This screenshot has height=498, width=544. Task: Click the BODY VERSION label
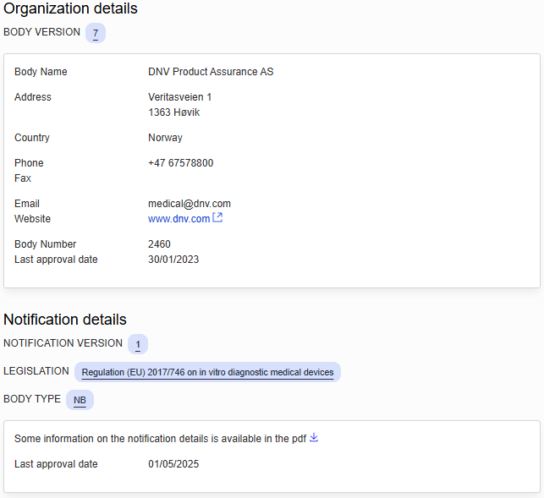pos(41,32)
